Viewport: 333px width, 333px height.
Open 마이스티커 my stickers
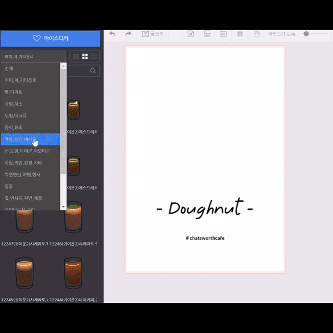[51, 38]
